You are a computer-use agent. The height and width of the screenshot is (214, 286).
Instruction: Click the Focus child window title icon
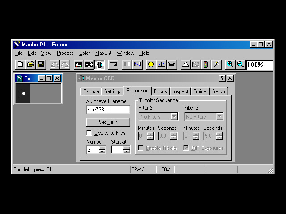pyautogui.click(x=20, y=78)
